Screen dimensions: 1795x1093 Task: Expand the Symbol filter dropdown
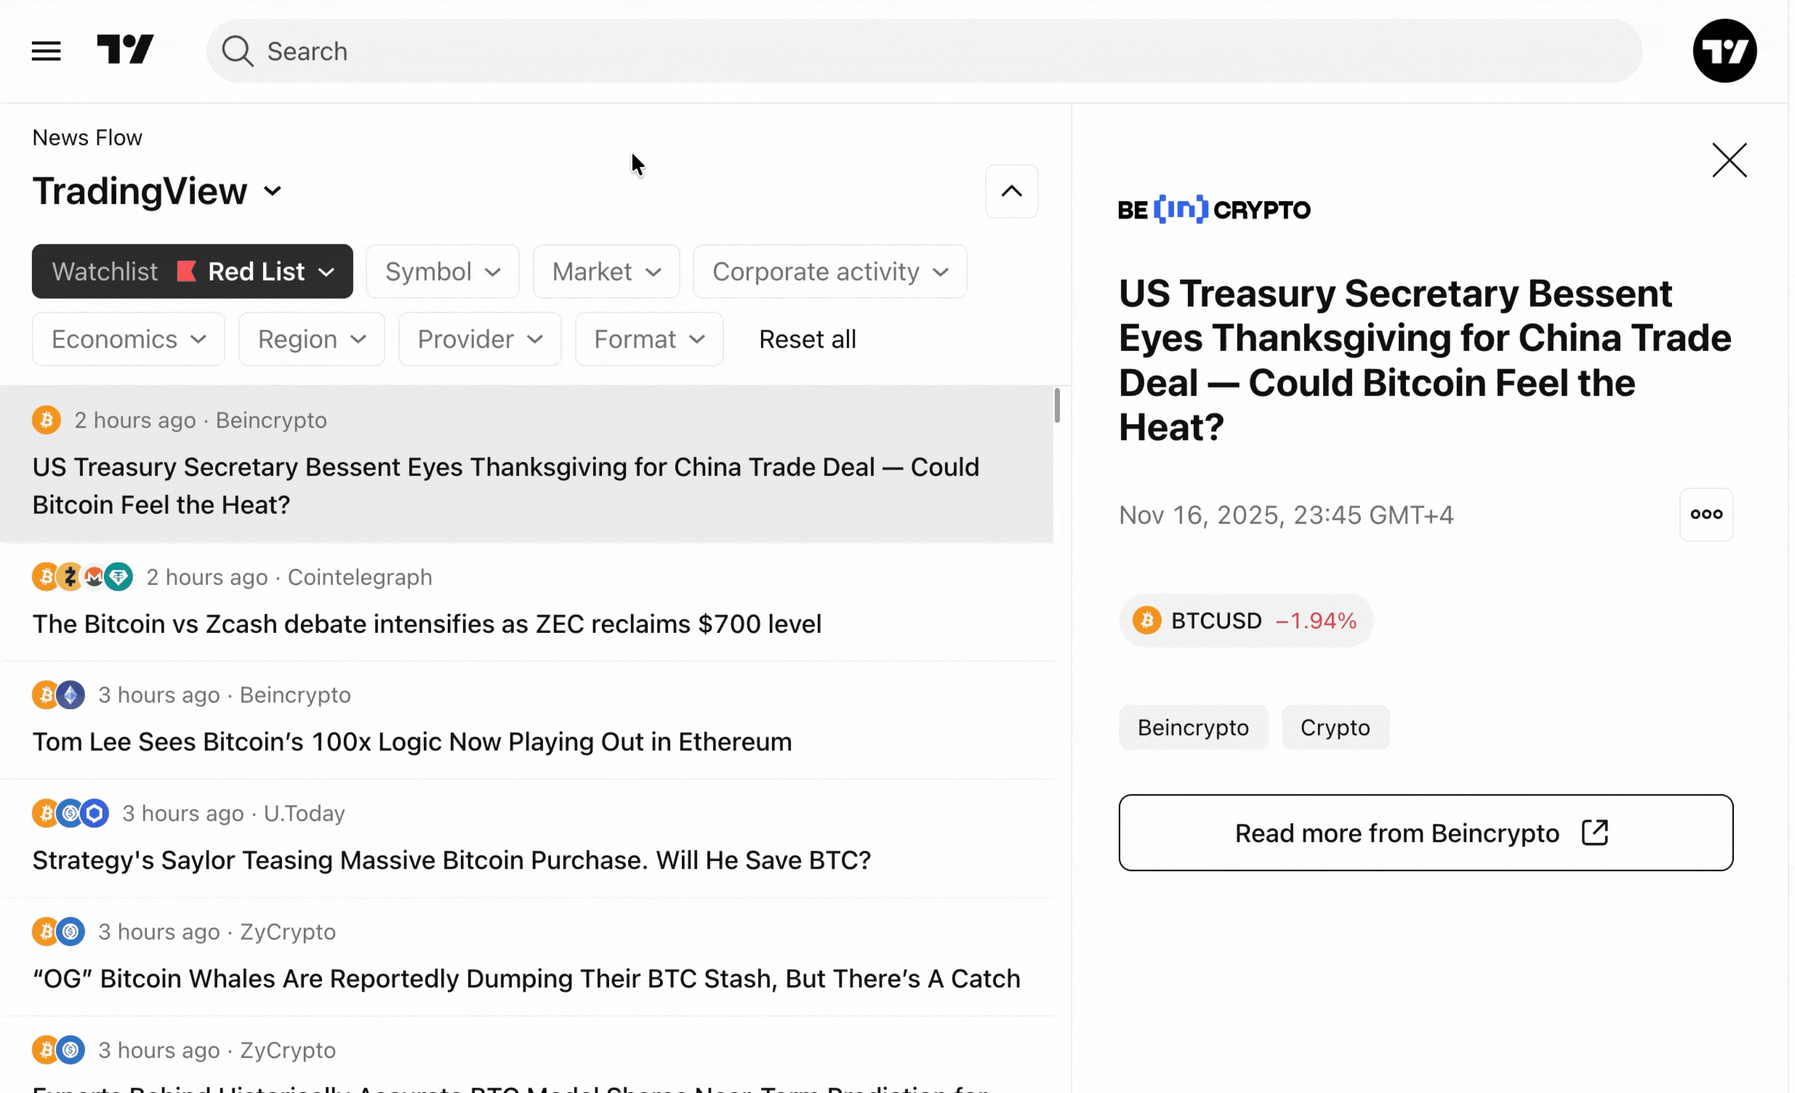coord(442,272)
